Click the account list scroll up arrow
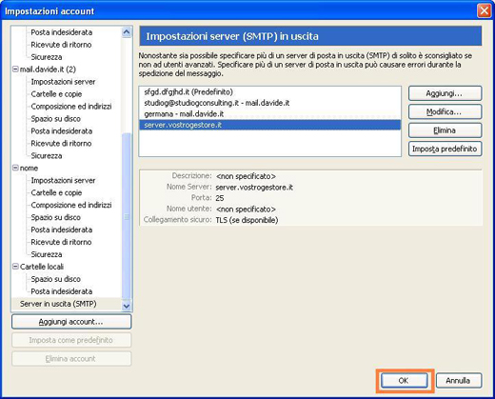Viewport: 495px width, 399px height. coord(127,32)
